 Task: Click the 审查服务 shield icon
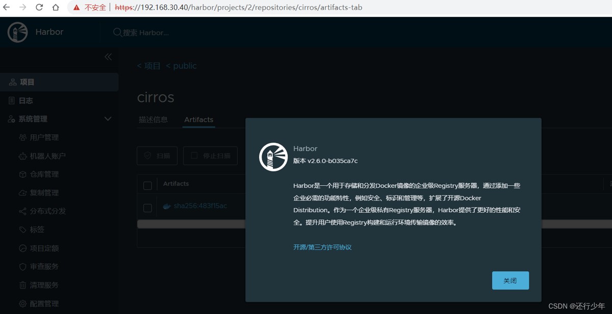[x=22, y=267]
